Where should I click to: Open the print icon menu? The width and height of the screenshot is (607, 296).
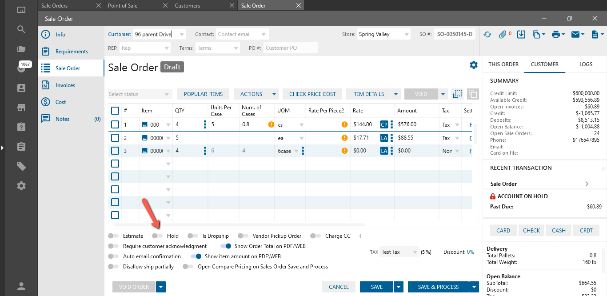(x=558, y=34)
